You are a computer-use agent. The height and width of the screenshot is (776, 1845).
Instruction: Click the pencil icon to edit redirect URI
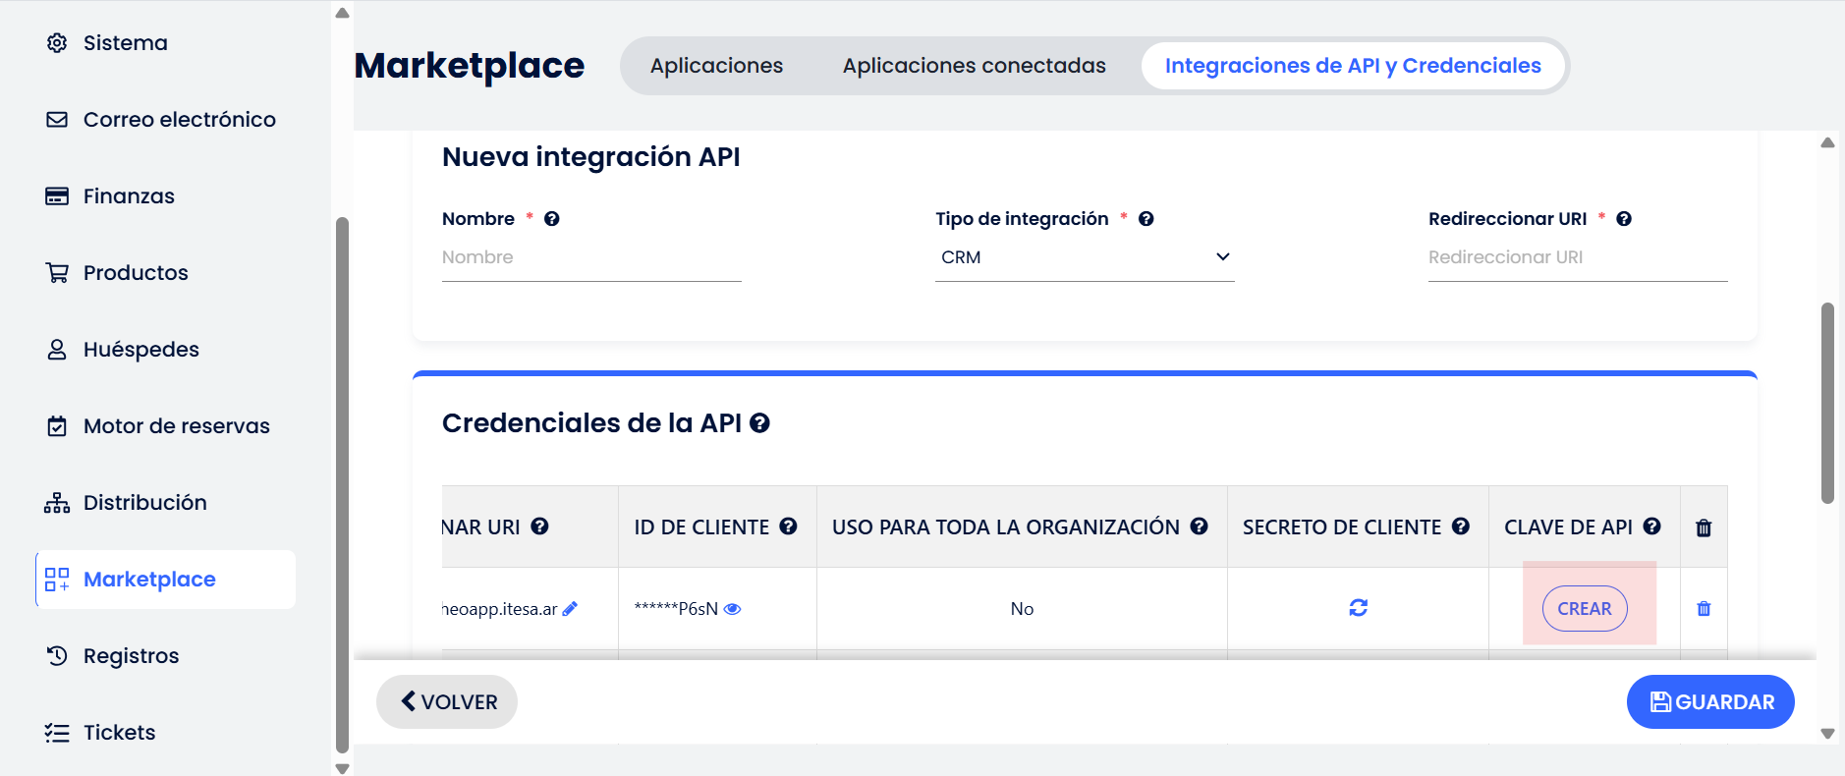(570, 609)
